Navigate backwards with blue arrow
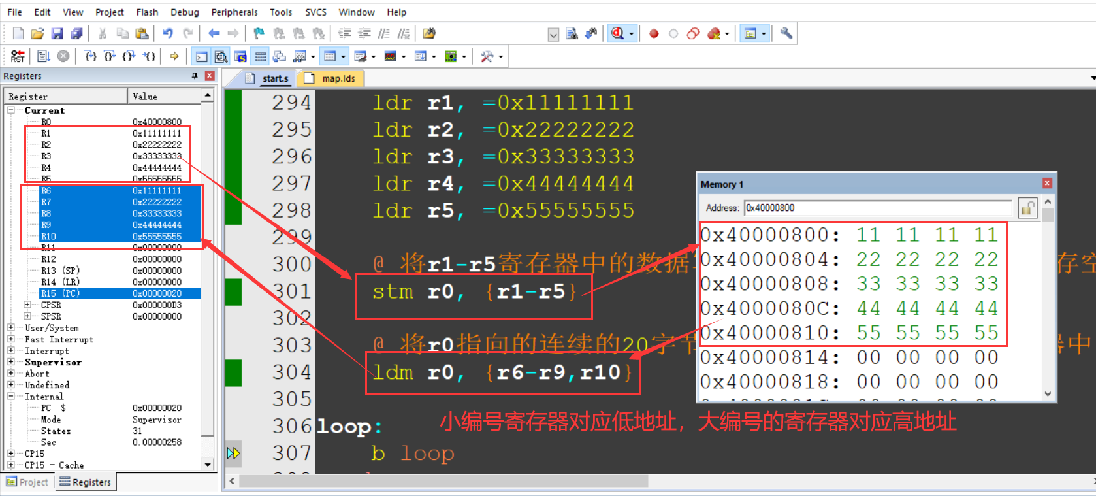 [x=214, y=33]
